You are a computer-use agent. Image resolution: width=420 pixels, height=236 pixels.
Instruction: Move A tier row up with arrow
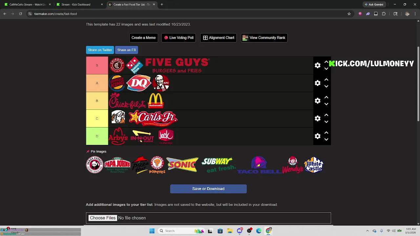[x=326, y=80]
